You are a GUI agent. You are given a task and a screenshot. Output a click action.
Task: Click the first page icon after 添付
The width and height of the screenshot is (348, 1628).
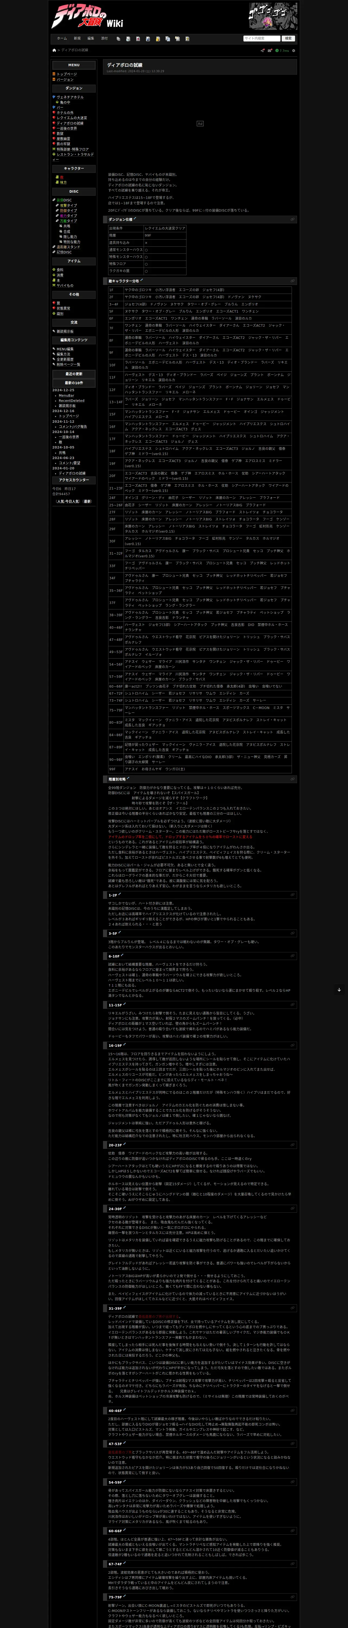pos(118,39)
